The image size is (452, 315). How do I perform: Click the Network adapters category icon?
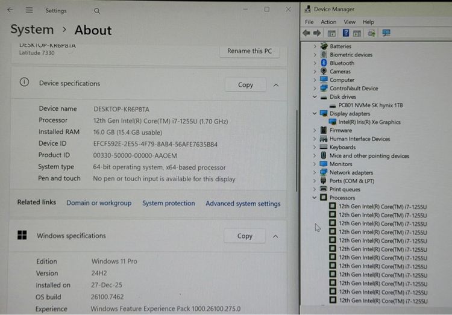pyautogui.click(x=324, y=172)
